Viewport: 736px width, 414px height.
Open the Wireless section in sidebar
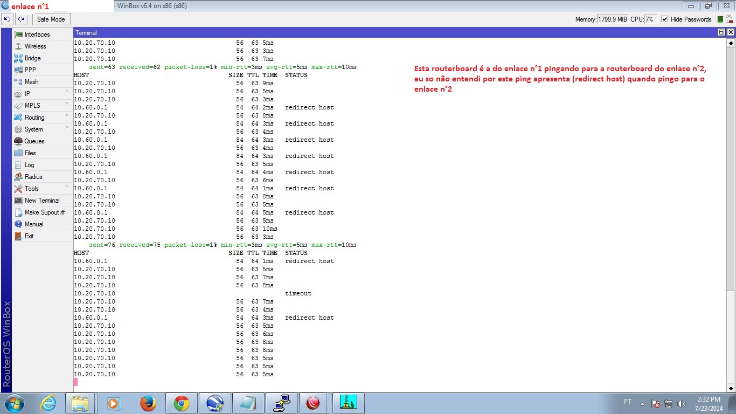click(x=35, y=46)
